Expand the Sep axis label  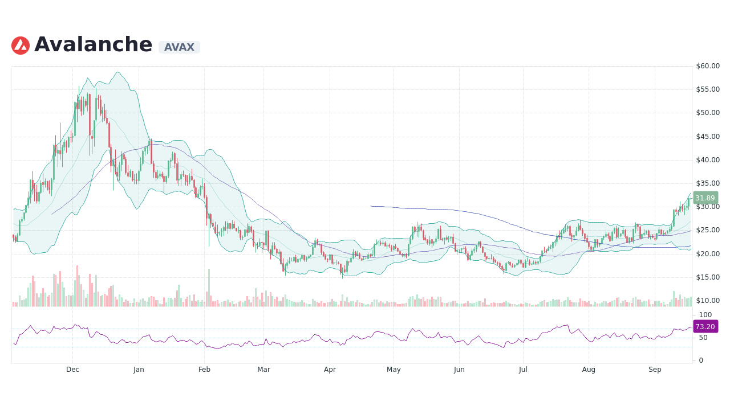[x=655, y=369]
